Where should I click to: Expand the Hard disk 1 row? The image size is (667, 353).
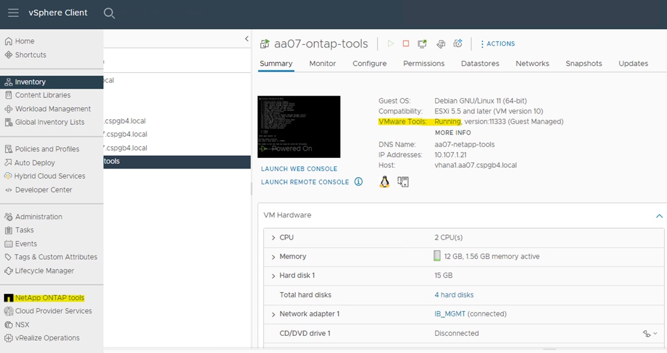[x=273, y=276]
